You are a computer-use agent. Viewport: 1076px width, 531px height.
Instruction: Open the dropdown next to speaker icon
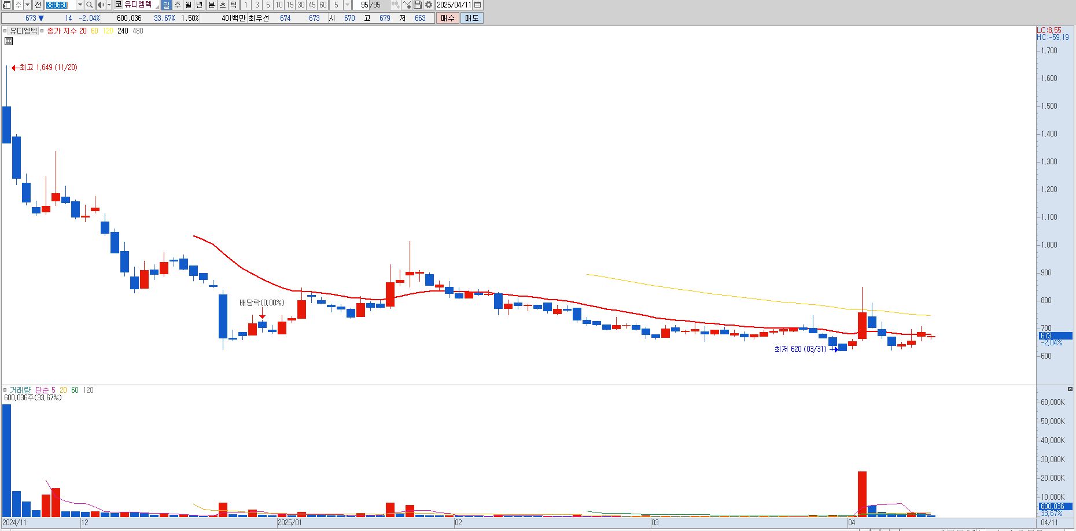click(108, 5)
